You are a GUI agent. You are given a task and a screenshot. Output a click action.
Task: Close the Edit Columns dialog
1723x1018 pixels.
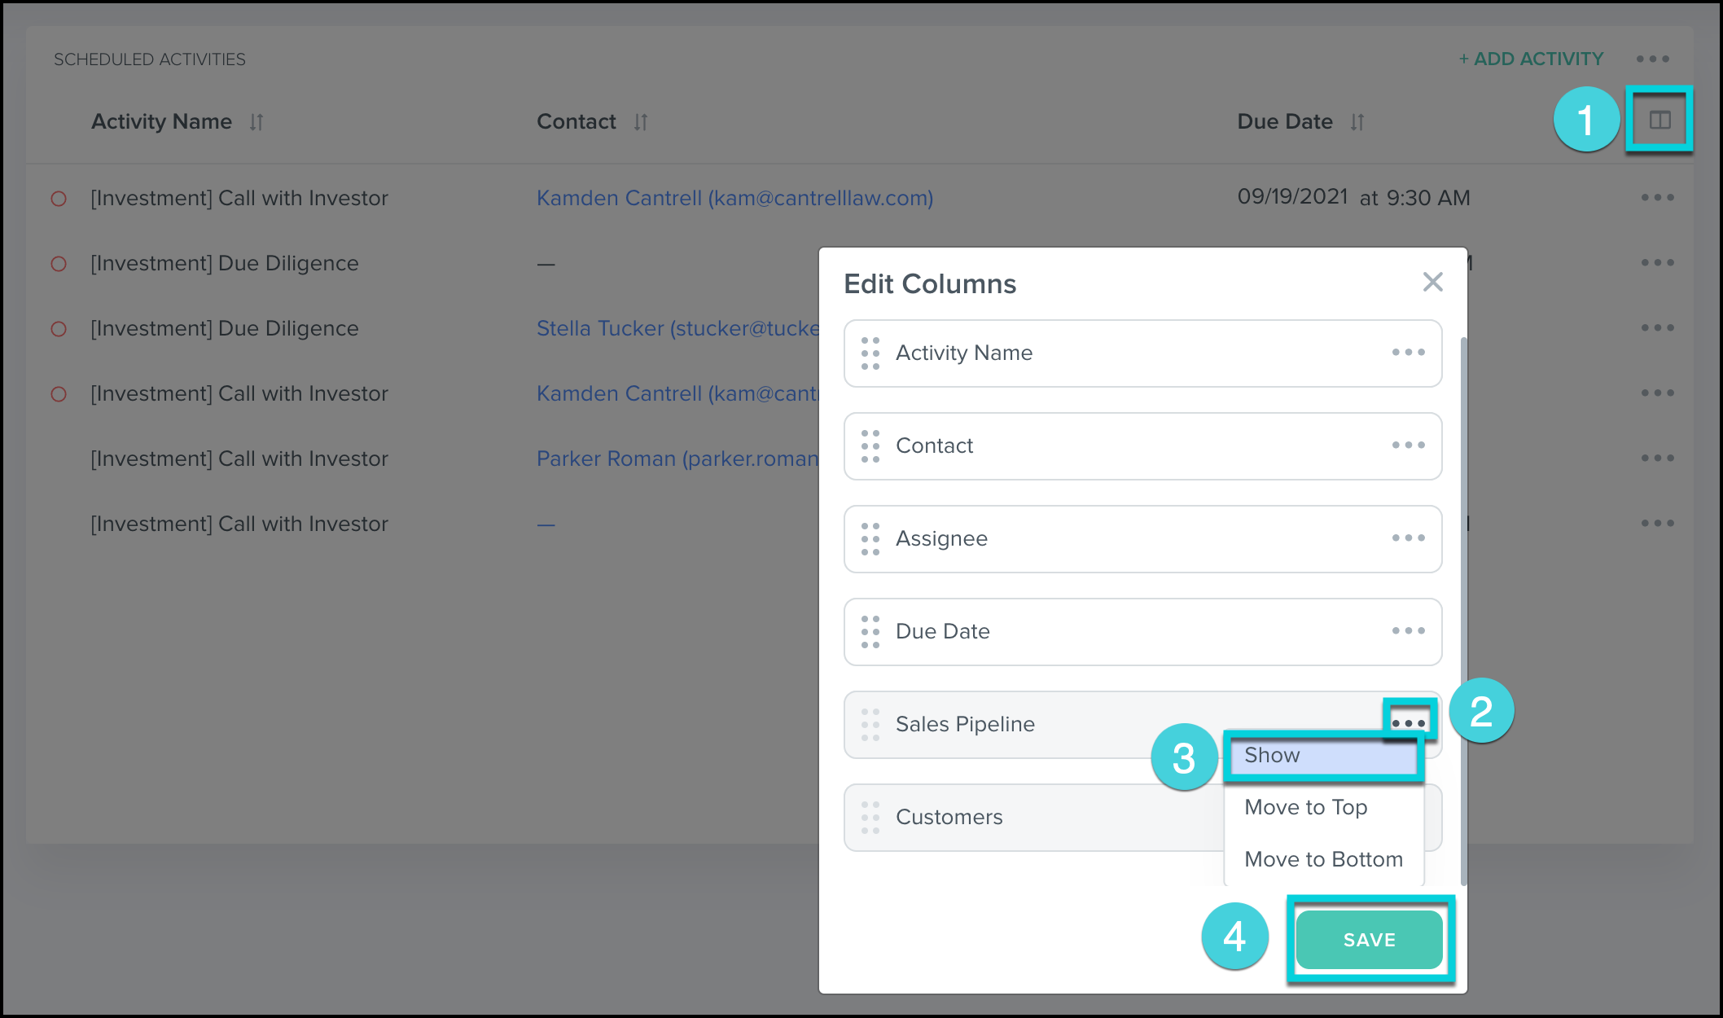pos(1432,283)
